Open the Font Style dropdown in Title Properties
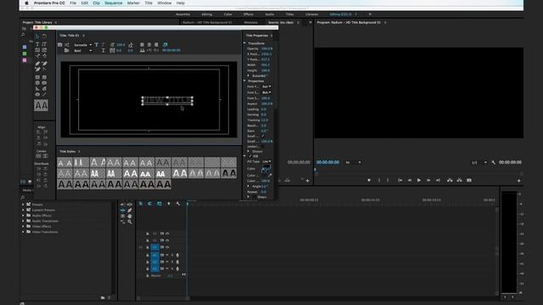 pyautogui.click(x=266, y=92)
